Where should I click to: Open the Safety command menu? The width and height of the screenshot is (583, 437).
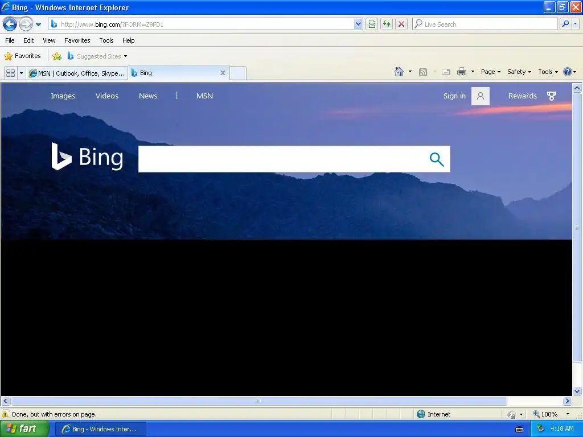pyautogui.click(x=519, y=72)
